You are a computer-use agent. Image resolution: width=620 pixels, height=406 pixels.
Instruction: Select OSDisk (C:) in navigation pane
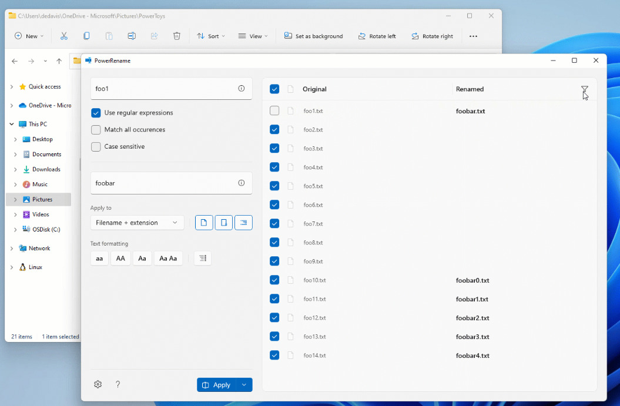[46, 229]
